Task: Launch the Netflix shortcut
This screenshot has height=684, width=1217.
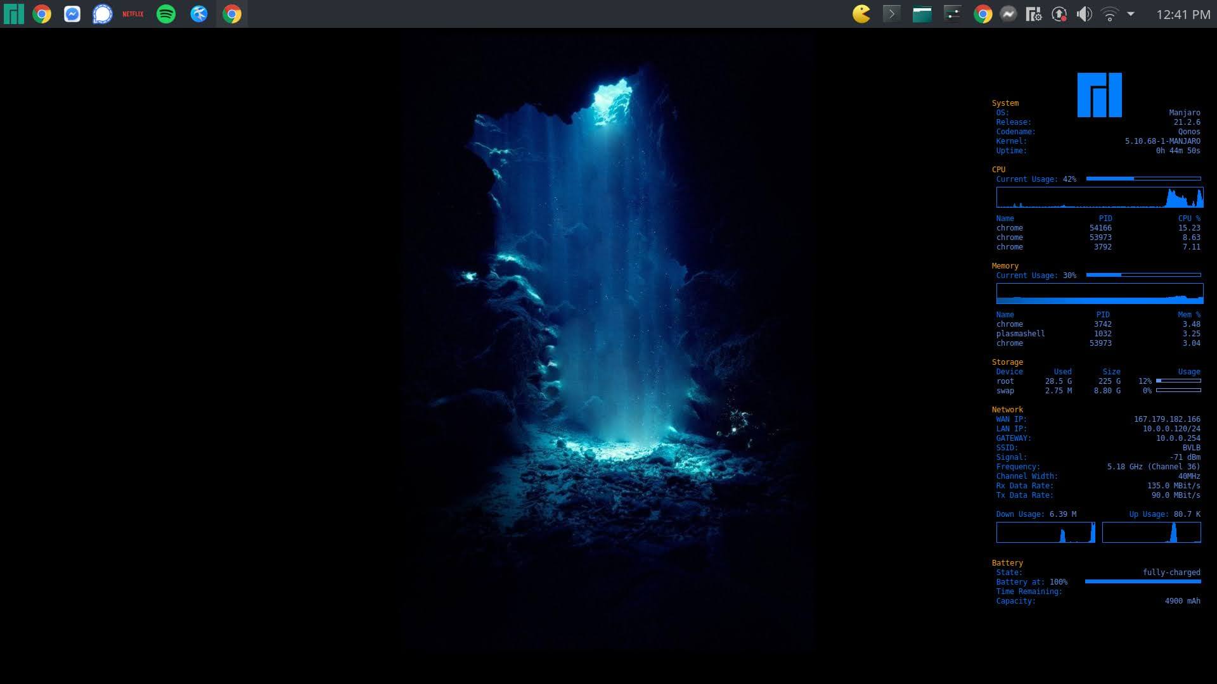Action: (133, 14)
